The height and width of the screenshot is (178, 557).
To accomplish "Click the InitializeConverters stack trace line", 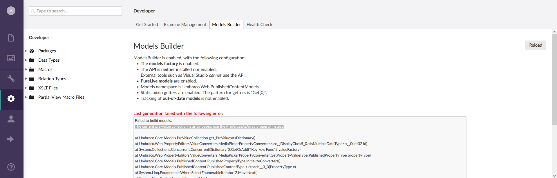I will 207,161.
